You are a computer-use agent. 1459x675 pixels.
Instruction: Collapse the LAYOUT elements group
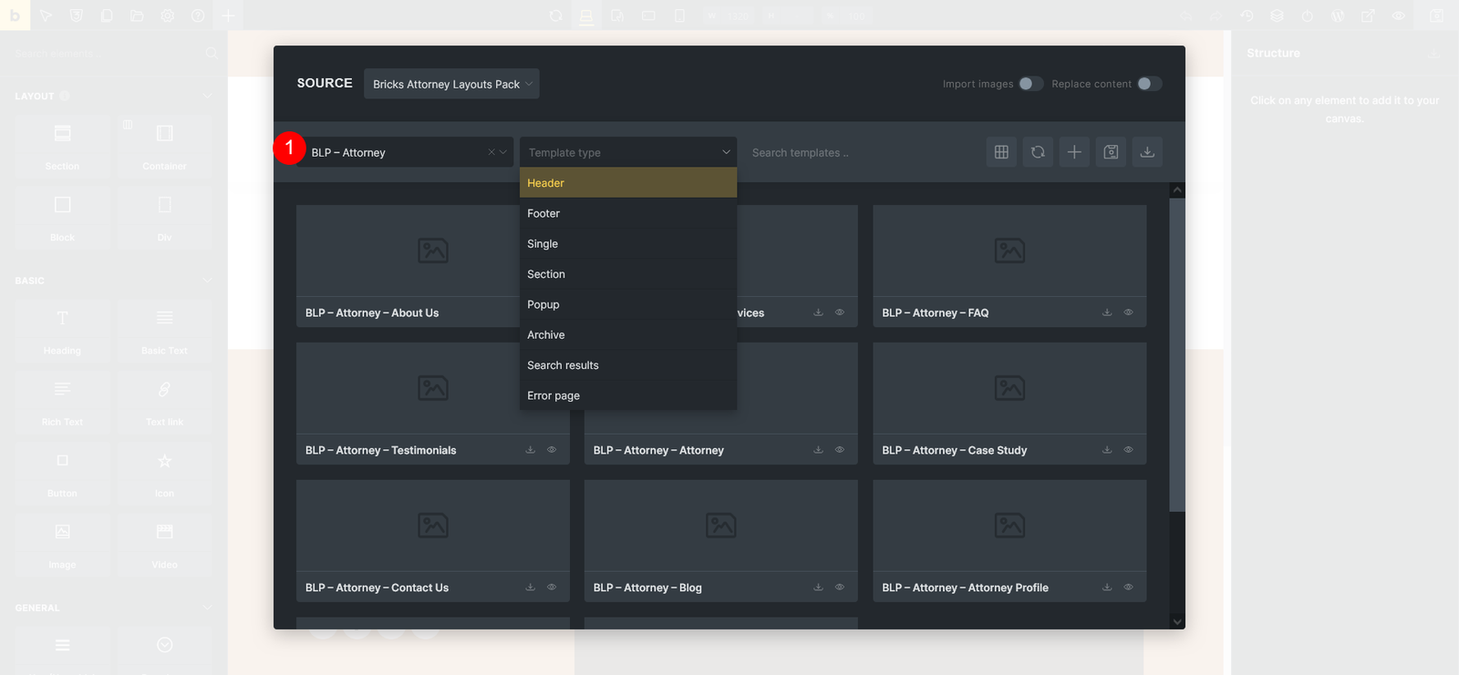tap(207, 96)
